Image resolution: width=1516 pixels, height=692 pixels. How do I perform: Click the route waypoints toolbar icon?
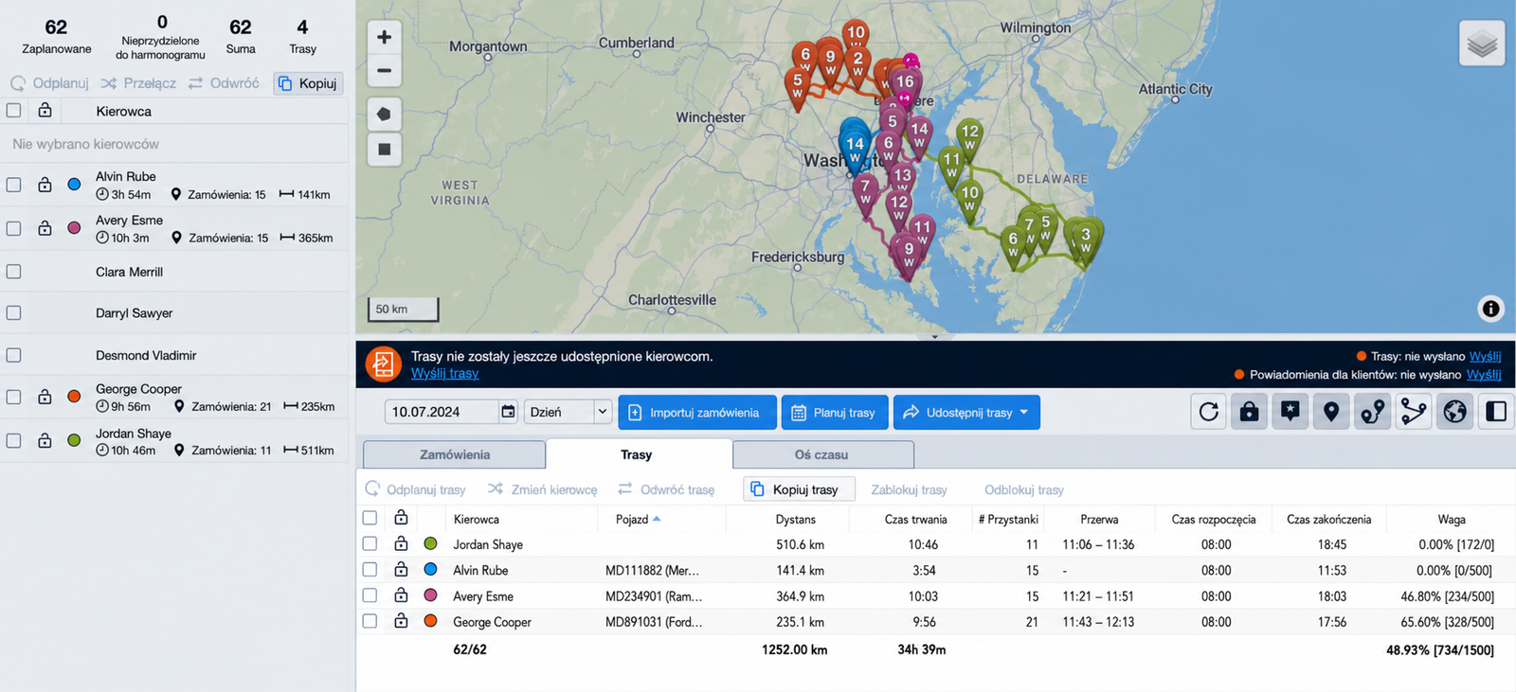click(1373, 412)
